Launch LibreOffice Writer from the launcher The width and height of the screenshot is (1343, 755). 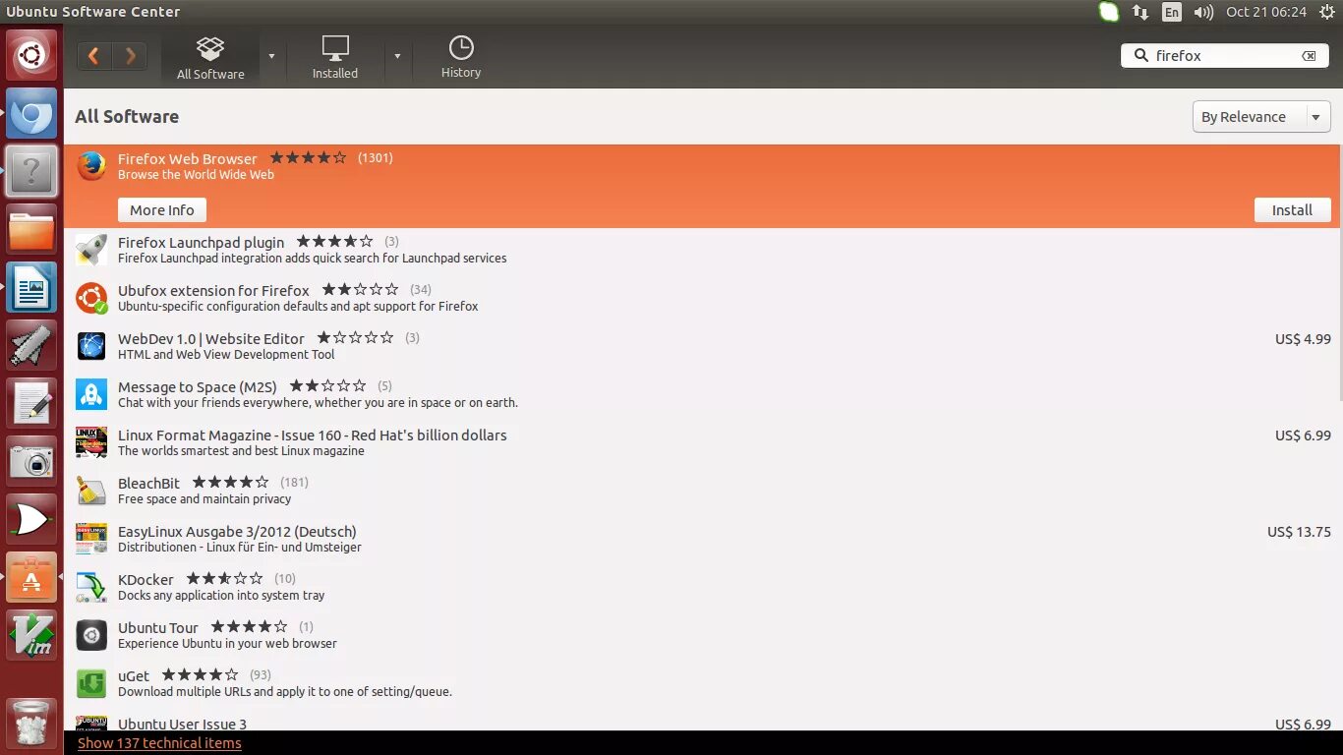pos(31,288)
